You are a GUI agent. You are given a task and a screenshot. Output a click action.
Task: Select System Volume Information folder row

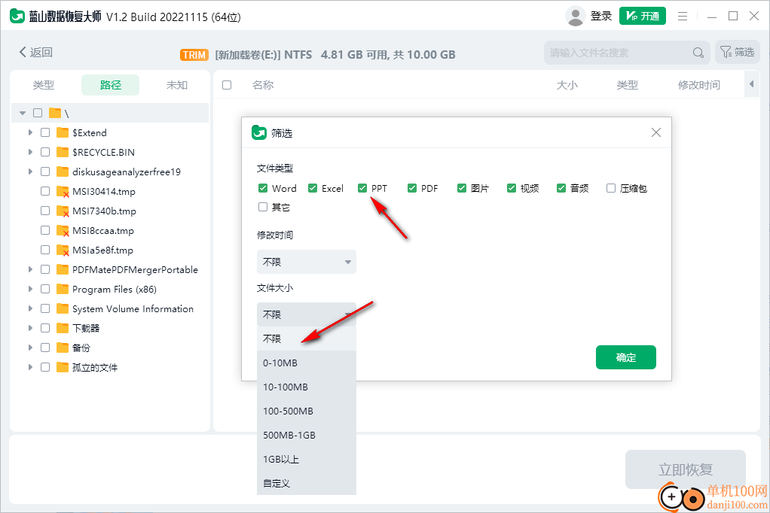111,308
